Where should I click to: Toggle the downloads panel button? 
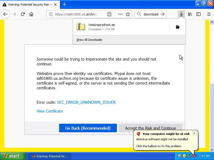(181, 14)
